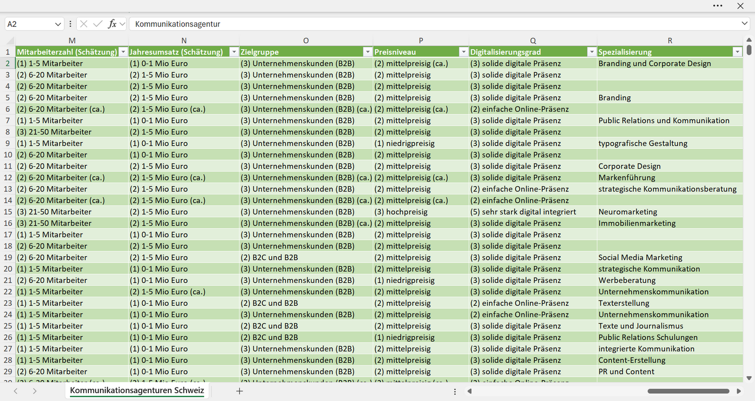Click the vertical dots beside horizontal scrollbar
Image resolution: width=755 pixels, height=401 pixels.
point(455,391)
